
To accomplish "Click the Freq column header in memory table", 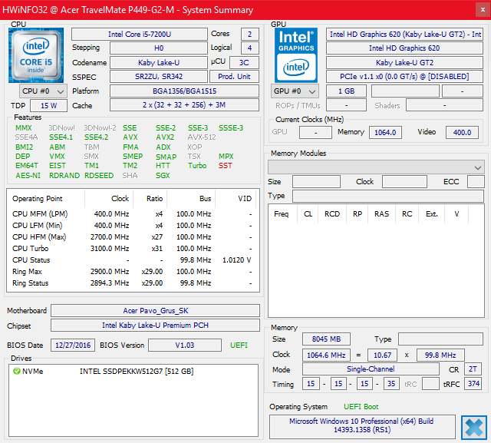I will pos(282,214).
